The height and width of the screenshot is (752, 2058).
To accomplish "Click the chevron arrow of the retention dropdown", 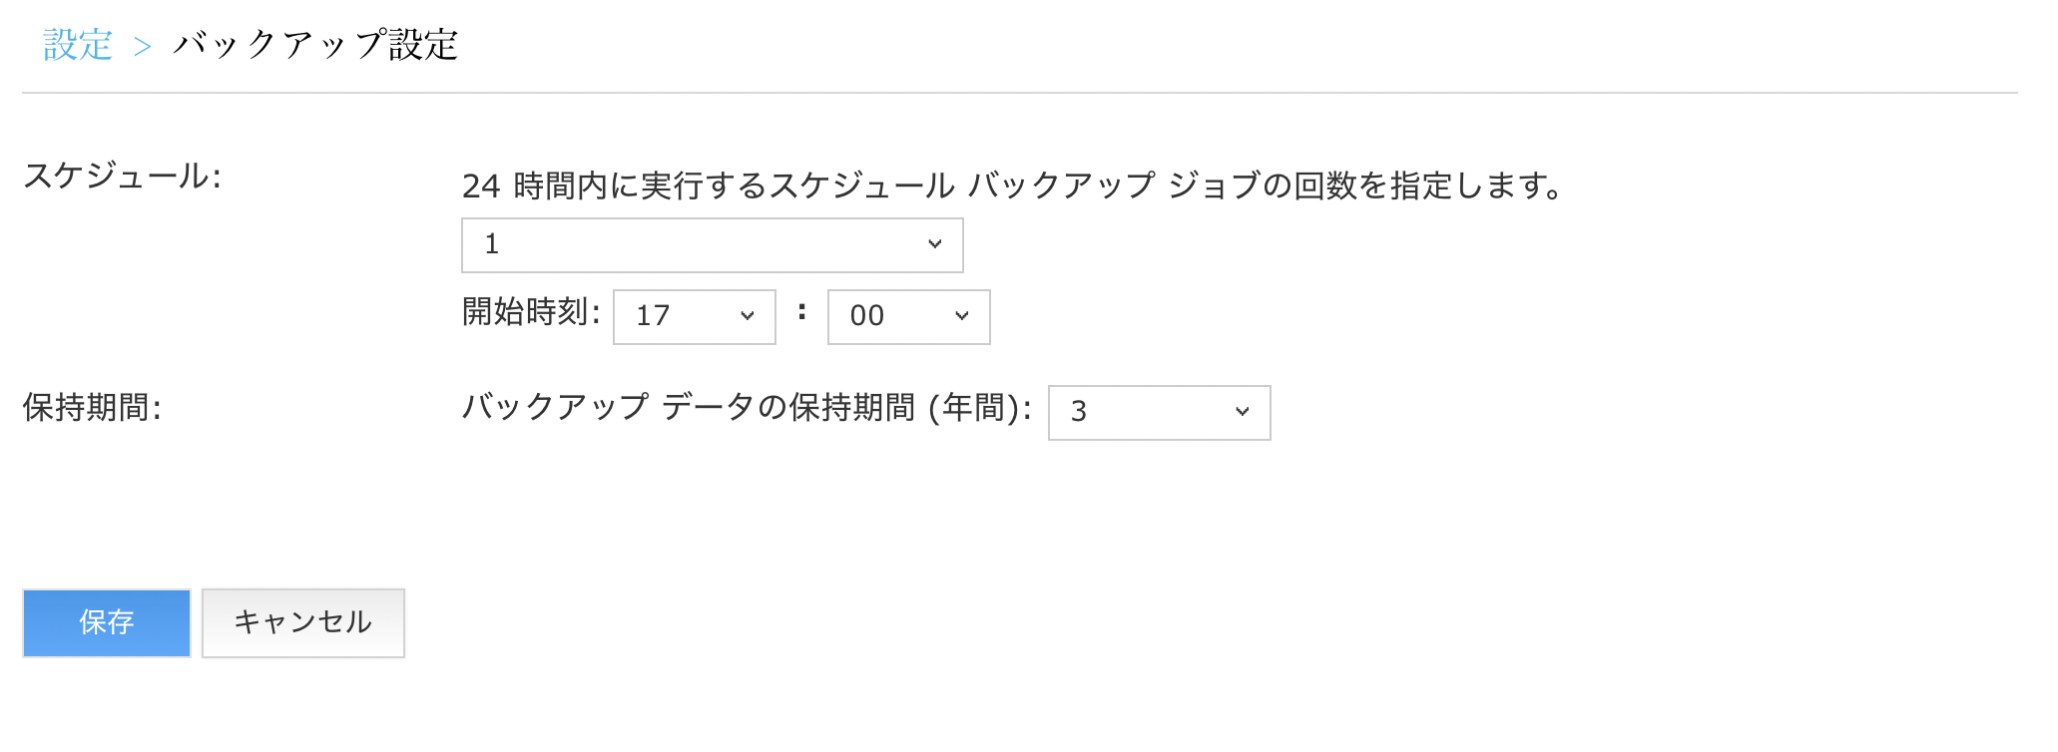I will pyautogui.click(x=1243, y=412).
